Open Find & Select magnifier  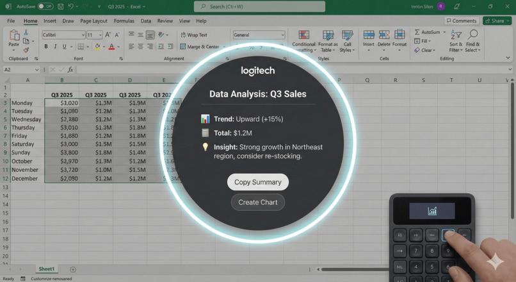point(472,41)
